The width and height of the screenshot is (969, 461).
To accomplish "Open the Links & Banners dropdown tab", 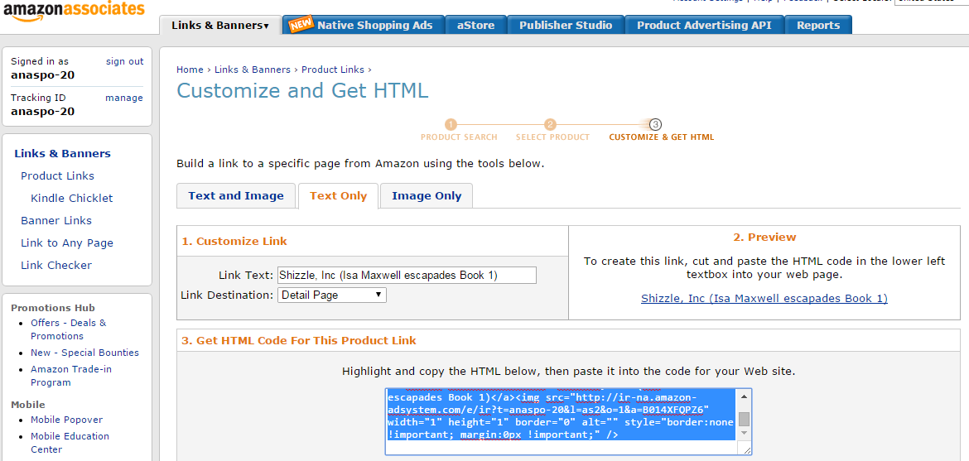I will click(219, 26).
